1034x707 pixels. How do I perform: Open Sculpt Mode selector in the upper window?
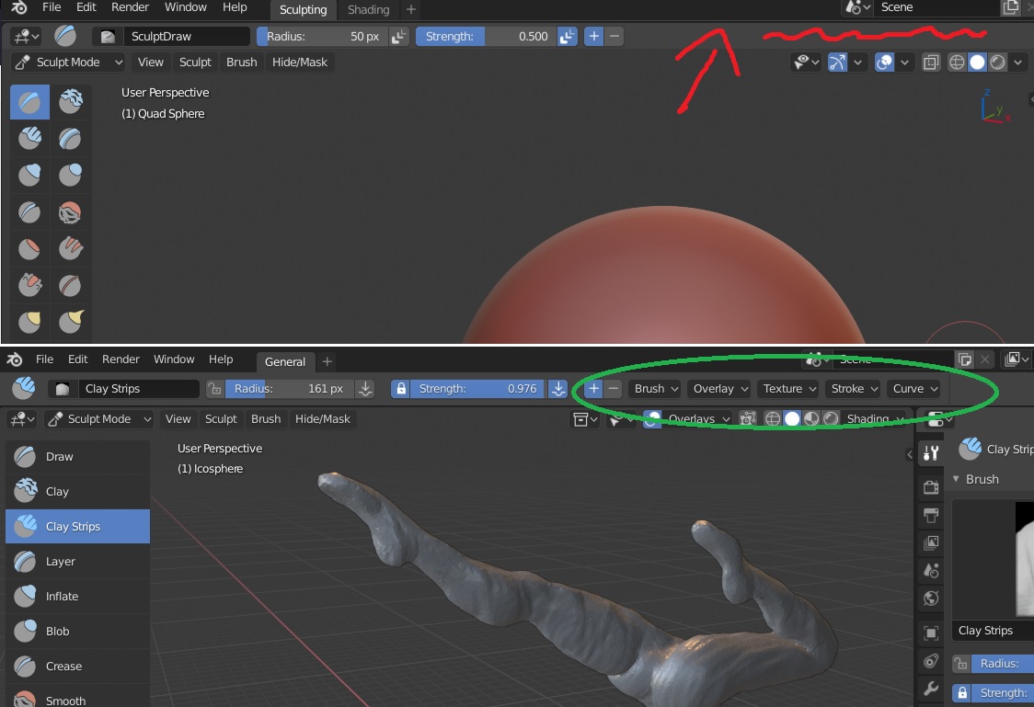(69, 63)
